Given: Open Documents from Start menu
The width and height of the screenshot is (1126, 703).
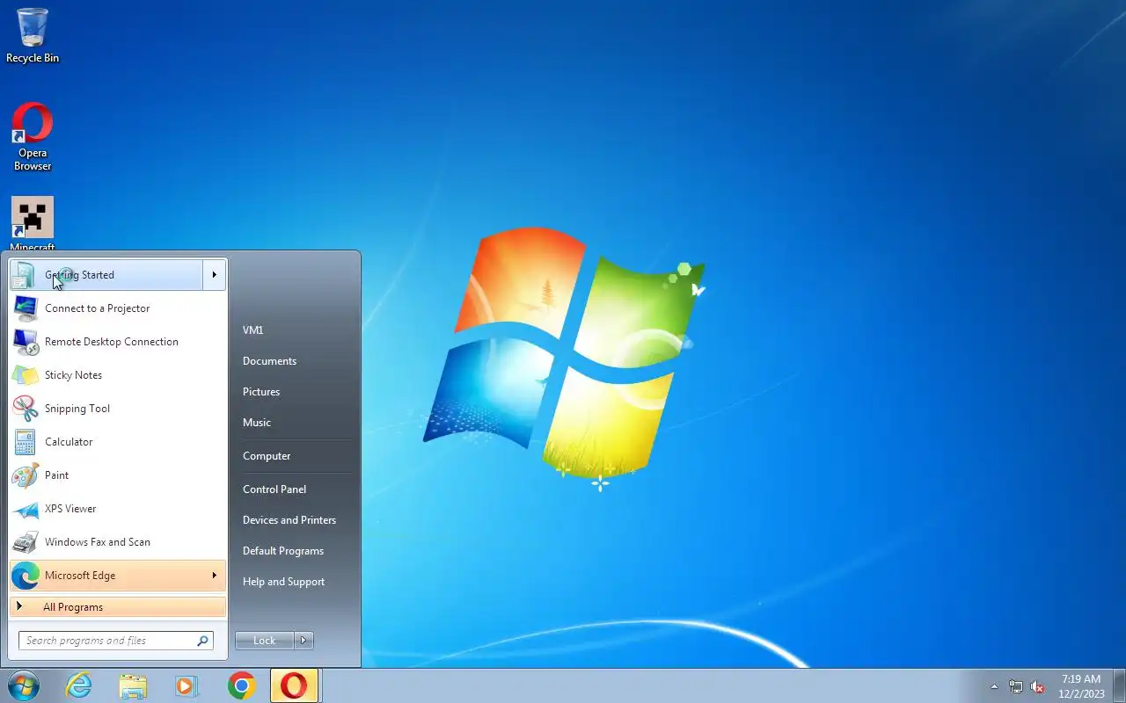Looking at the screenshot, I should [269, 361].
